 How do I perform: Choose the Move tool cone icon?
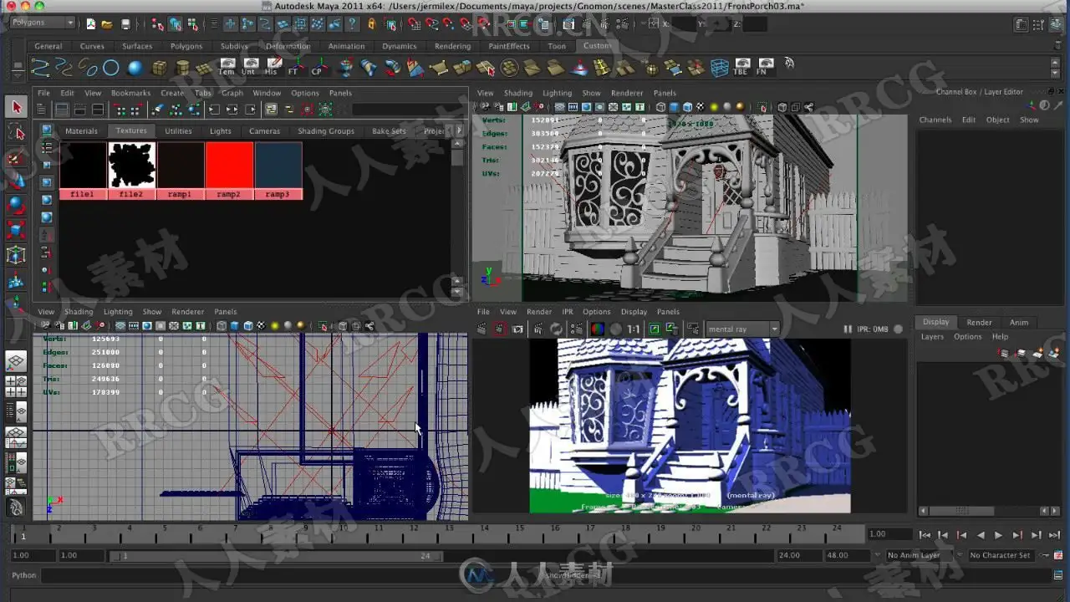[x=16, y=181]
